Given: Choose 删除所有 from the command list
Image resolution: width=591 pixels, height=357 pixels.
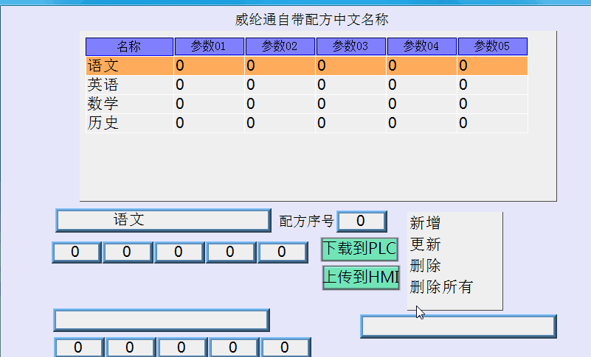Looking at the screenshot, I should (x=441, y=287).
